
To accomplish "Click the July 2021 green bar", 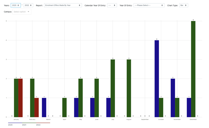I will point(113,88).
